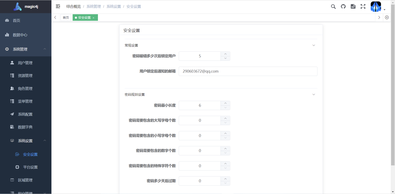The image size is (395, 194).
Task: Toggle fullscreen with the expand icon
Action: [x=363, y=6]
